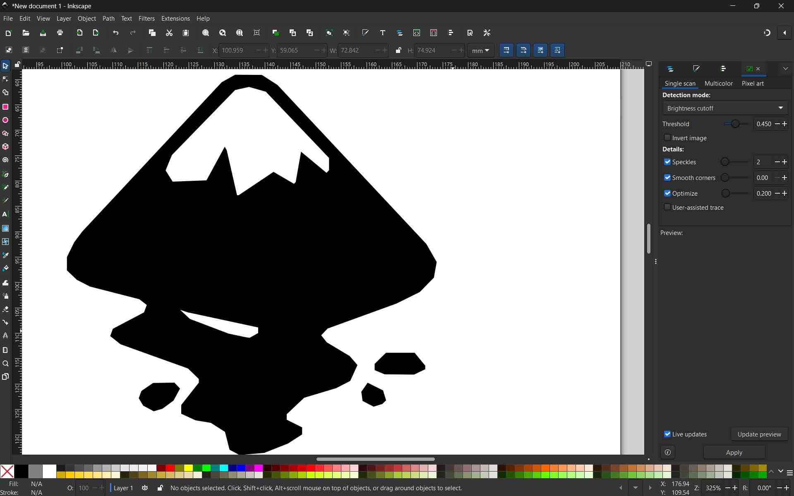
Task: Toggle Layer 1 lock in status bar
Action: (160, 488)
